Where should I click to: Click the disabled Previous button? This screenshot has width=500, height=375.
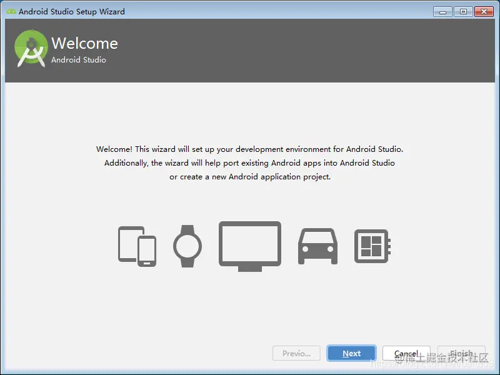[x=296, y=353]
